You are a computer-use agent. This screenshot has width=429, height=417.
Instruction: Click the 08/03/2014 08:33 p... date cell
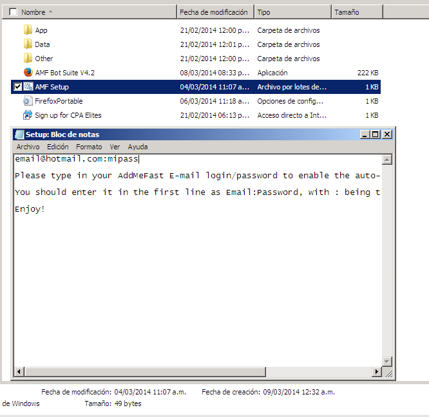coord(214,73)
